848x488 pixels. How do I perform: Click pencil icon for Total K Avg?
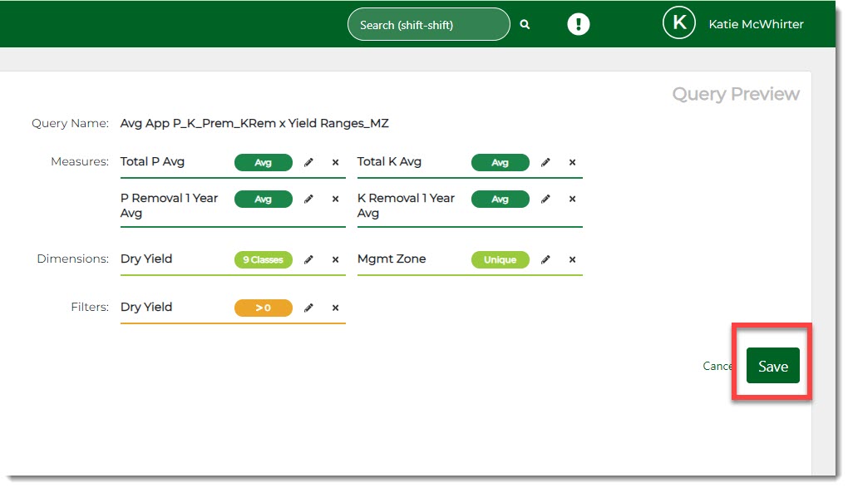coord(545,163)
